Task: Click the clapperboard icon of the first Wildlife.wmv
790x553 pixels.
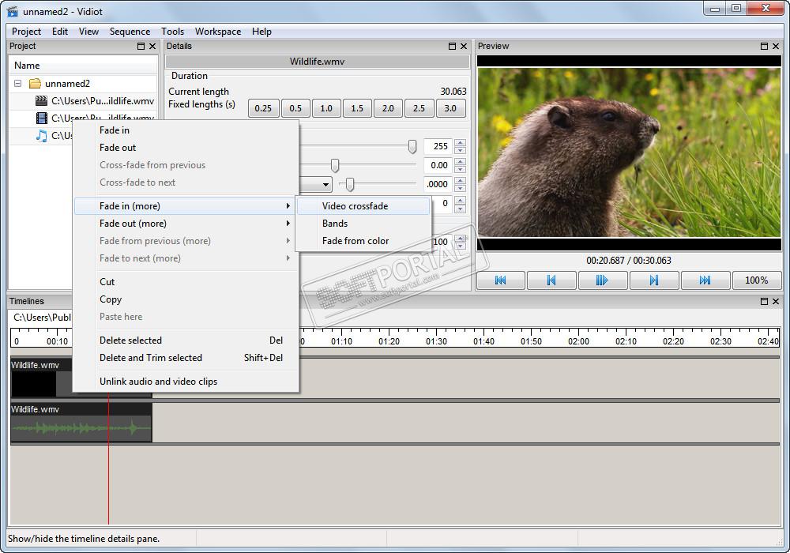Action: [x=42, y=101]
